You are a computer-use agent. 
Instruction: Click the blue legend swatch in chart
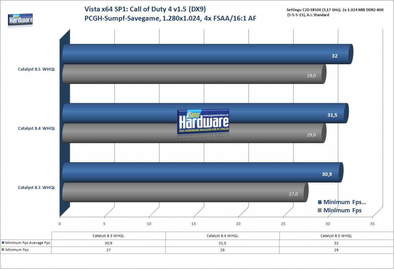click(x=320, y=202)
